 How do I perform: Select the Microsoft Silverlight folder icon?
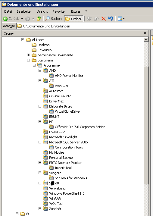tap(45, 137)
